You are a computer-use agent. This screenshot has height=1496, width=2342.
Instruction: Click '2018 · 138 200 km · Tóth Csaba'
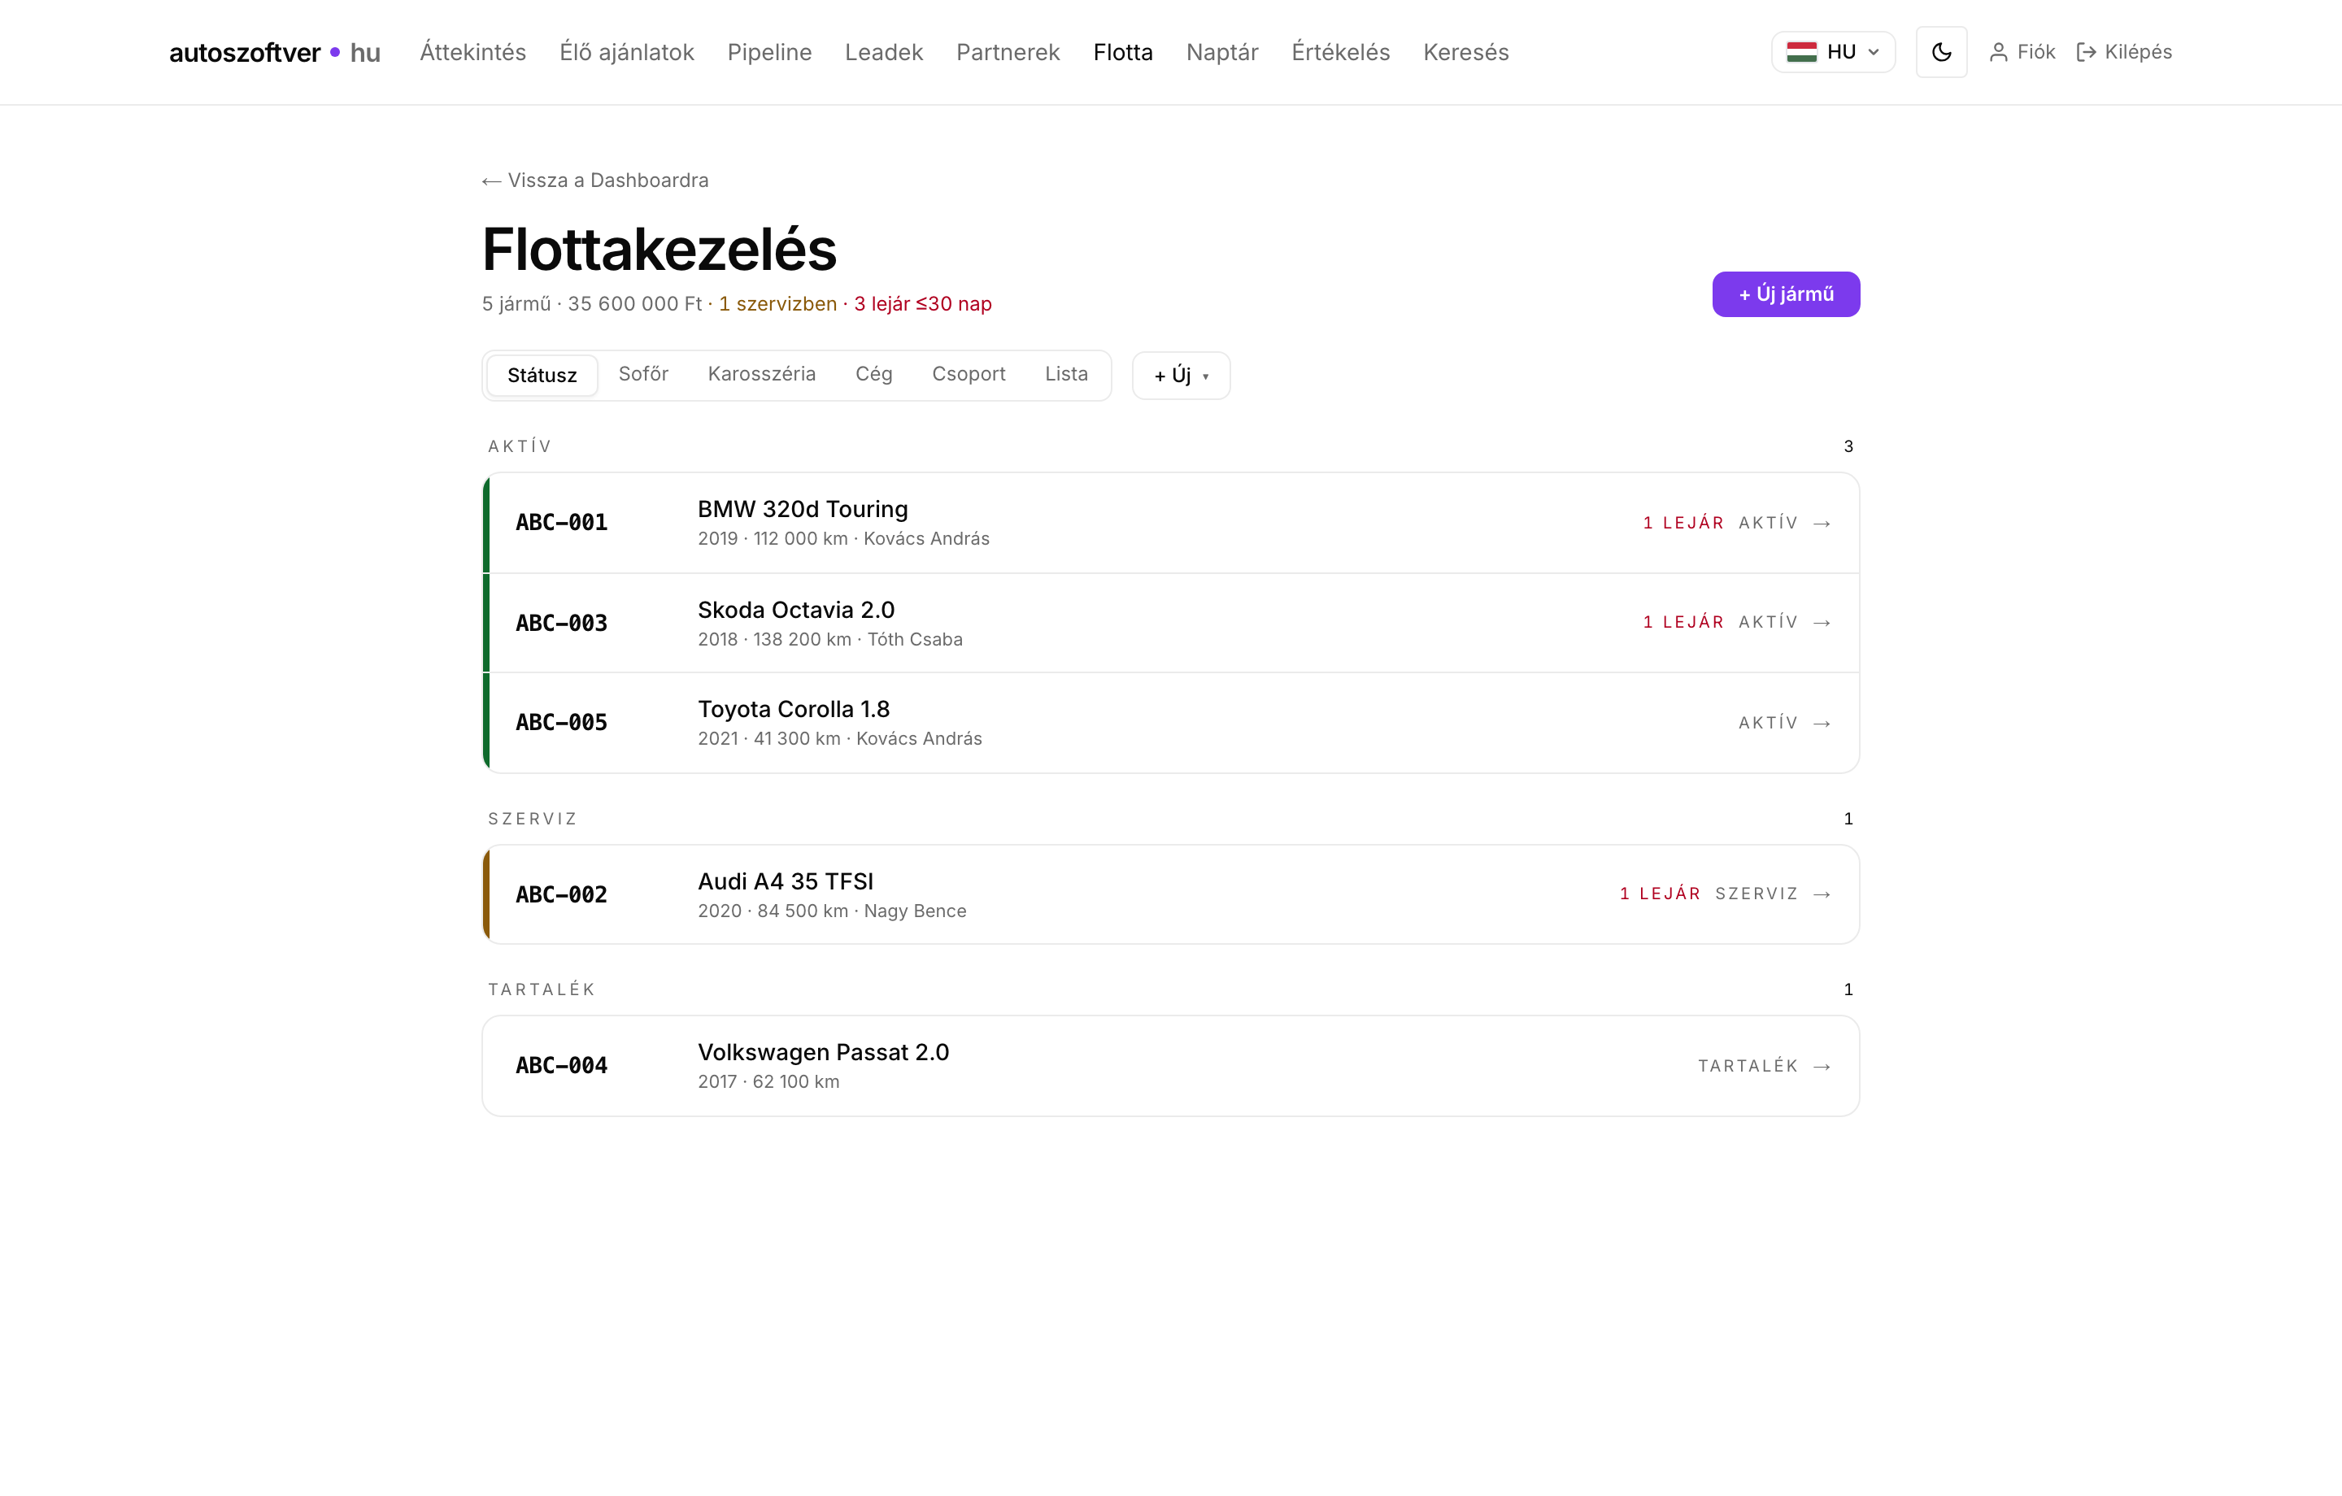point(829,639)
